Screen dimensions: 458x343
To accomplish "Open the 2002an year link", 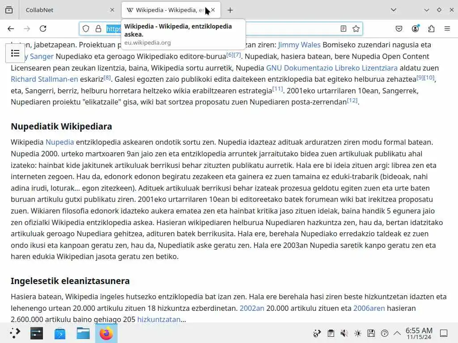I will [x=252, y=308].
